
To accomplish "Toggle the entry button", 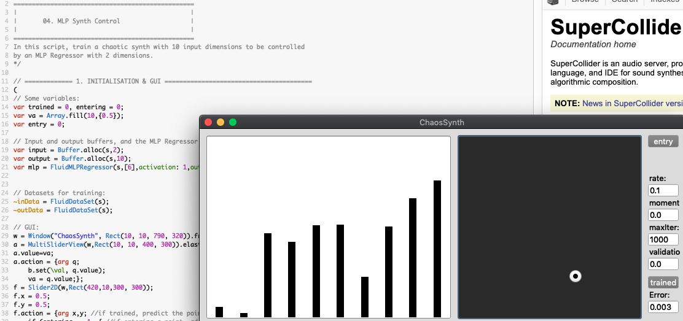I will [663, 142].
